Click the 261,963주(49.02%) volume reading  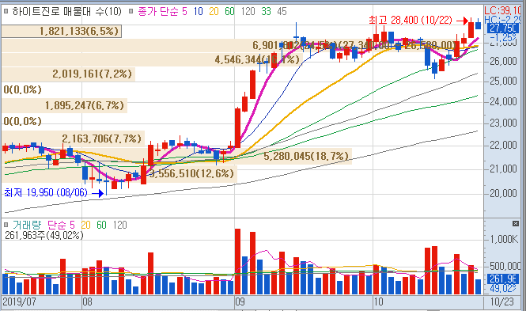click(44, 236)
